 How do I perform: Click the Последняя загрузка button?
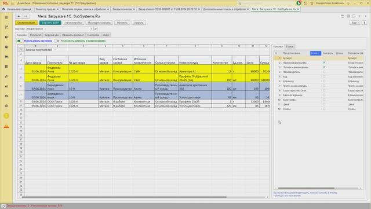[99, 23]
